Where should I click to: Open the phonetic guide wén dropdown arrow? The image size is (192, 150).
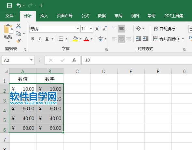point(106,39)
